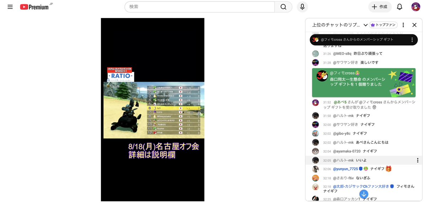Click the pinned フィモcross gift banner
Viewport: 426px width, 204px height.
coord(363,40)
